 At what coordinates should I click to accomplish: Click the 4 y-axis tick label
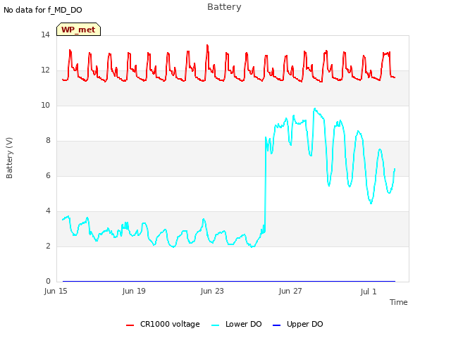(x=48, y=211)
